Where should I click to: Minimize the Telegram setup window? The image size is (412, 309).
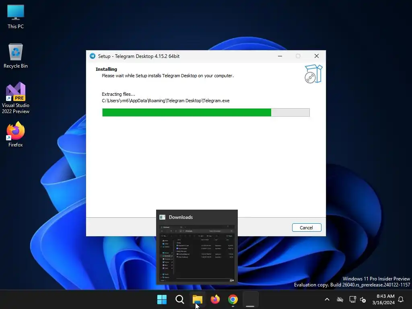(x=280, y=56)
